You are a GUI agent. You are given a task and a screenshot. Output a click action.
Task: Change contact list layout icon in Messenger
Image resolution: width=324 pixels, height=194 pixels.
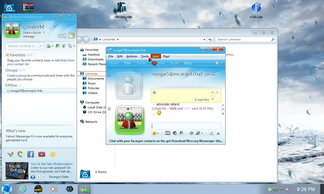pyautogui.click(x=64, y=46)
